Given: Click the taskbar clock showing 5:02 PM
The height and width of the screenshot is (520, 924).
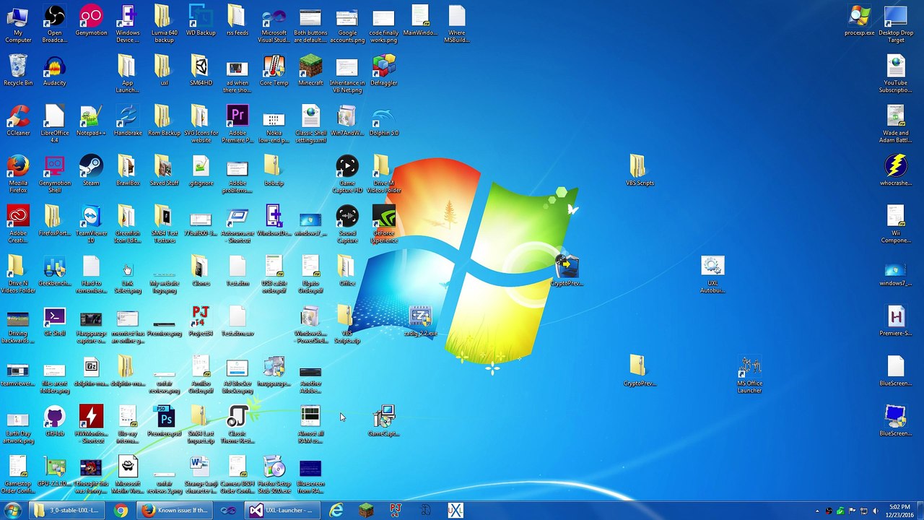Looking at the screenshot, I should 899,511.
